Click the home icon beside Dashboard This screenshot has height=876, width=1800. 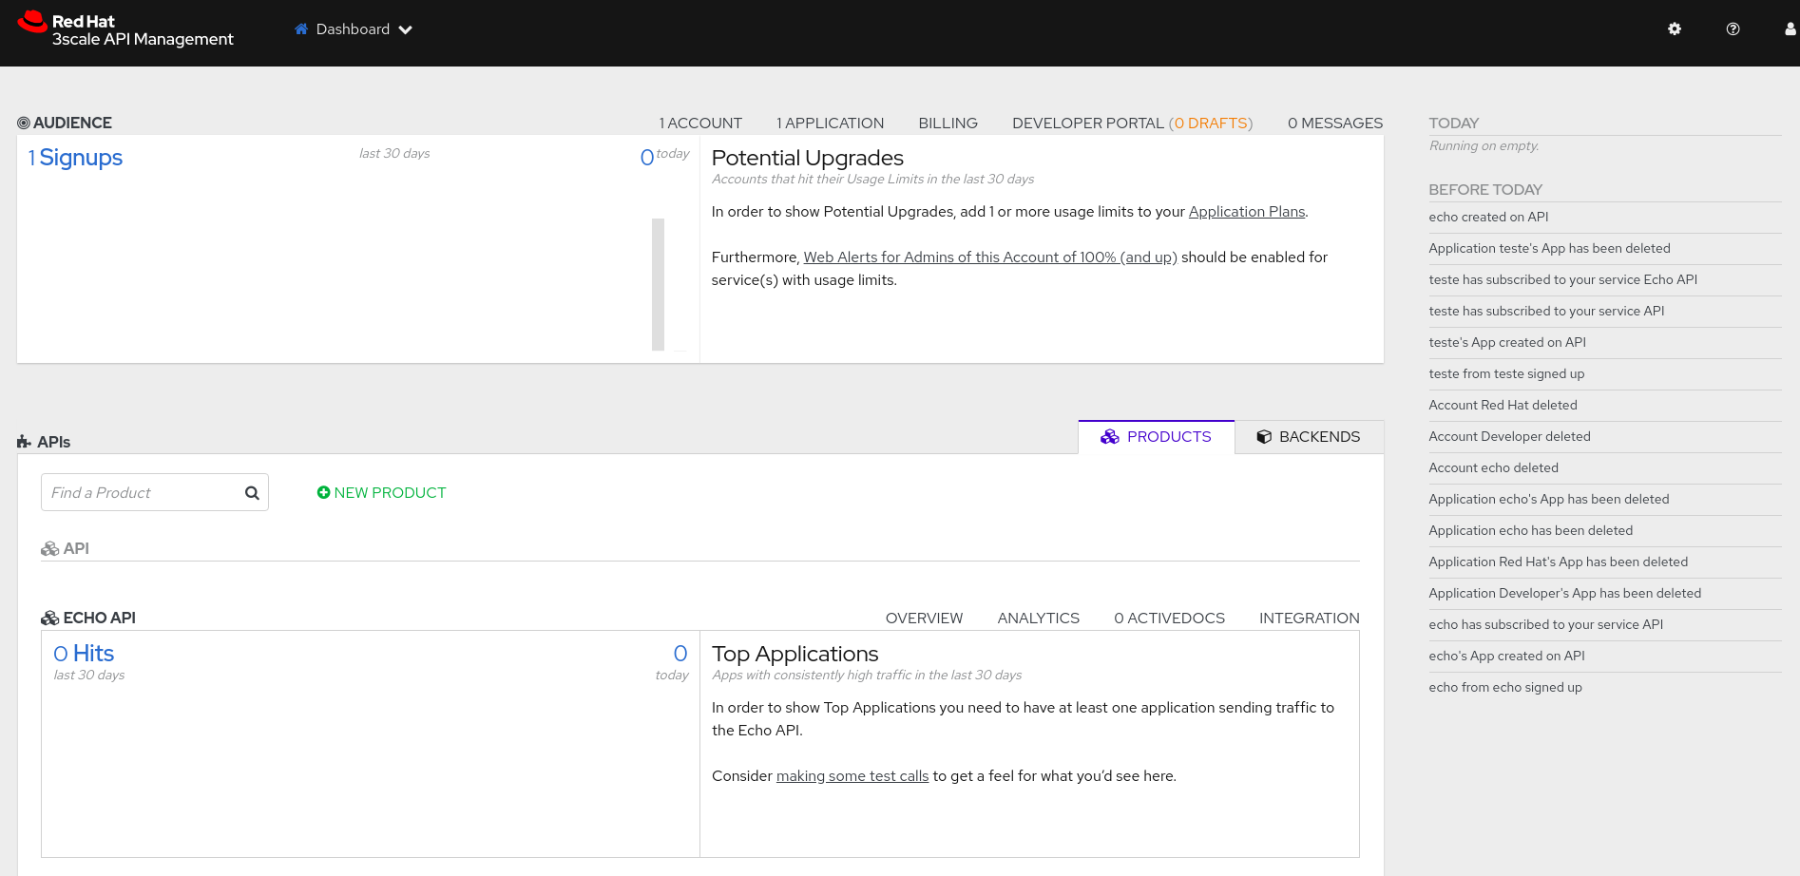tap(301, 29)
